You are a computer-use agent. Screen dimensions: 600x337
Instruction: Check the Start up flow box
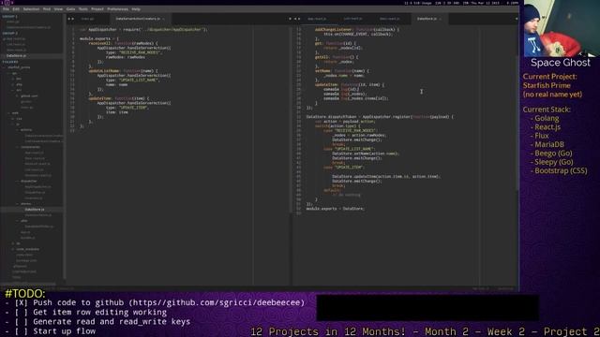pos(21,331)
